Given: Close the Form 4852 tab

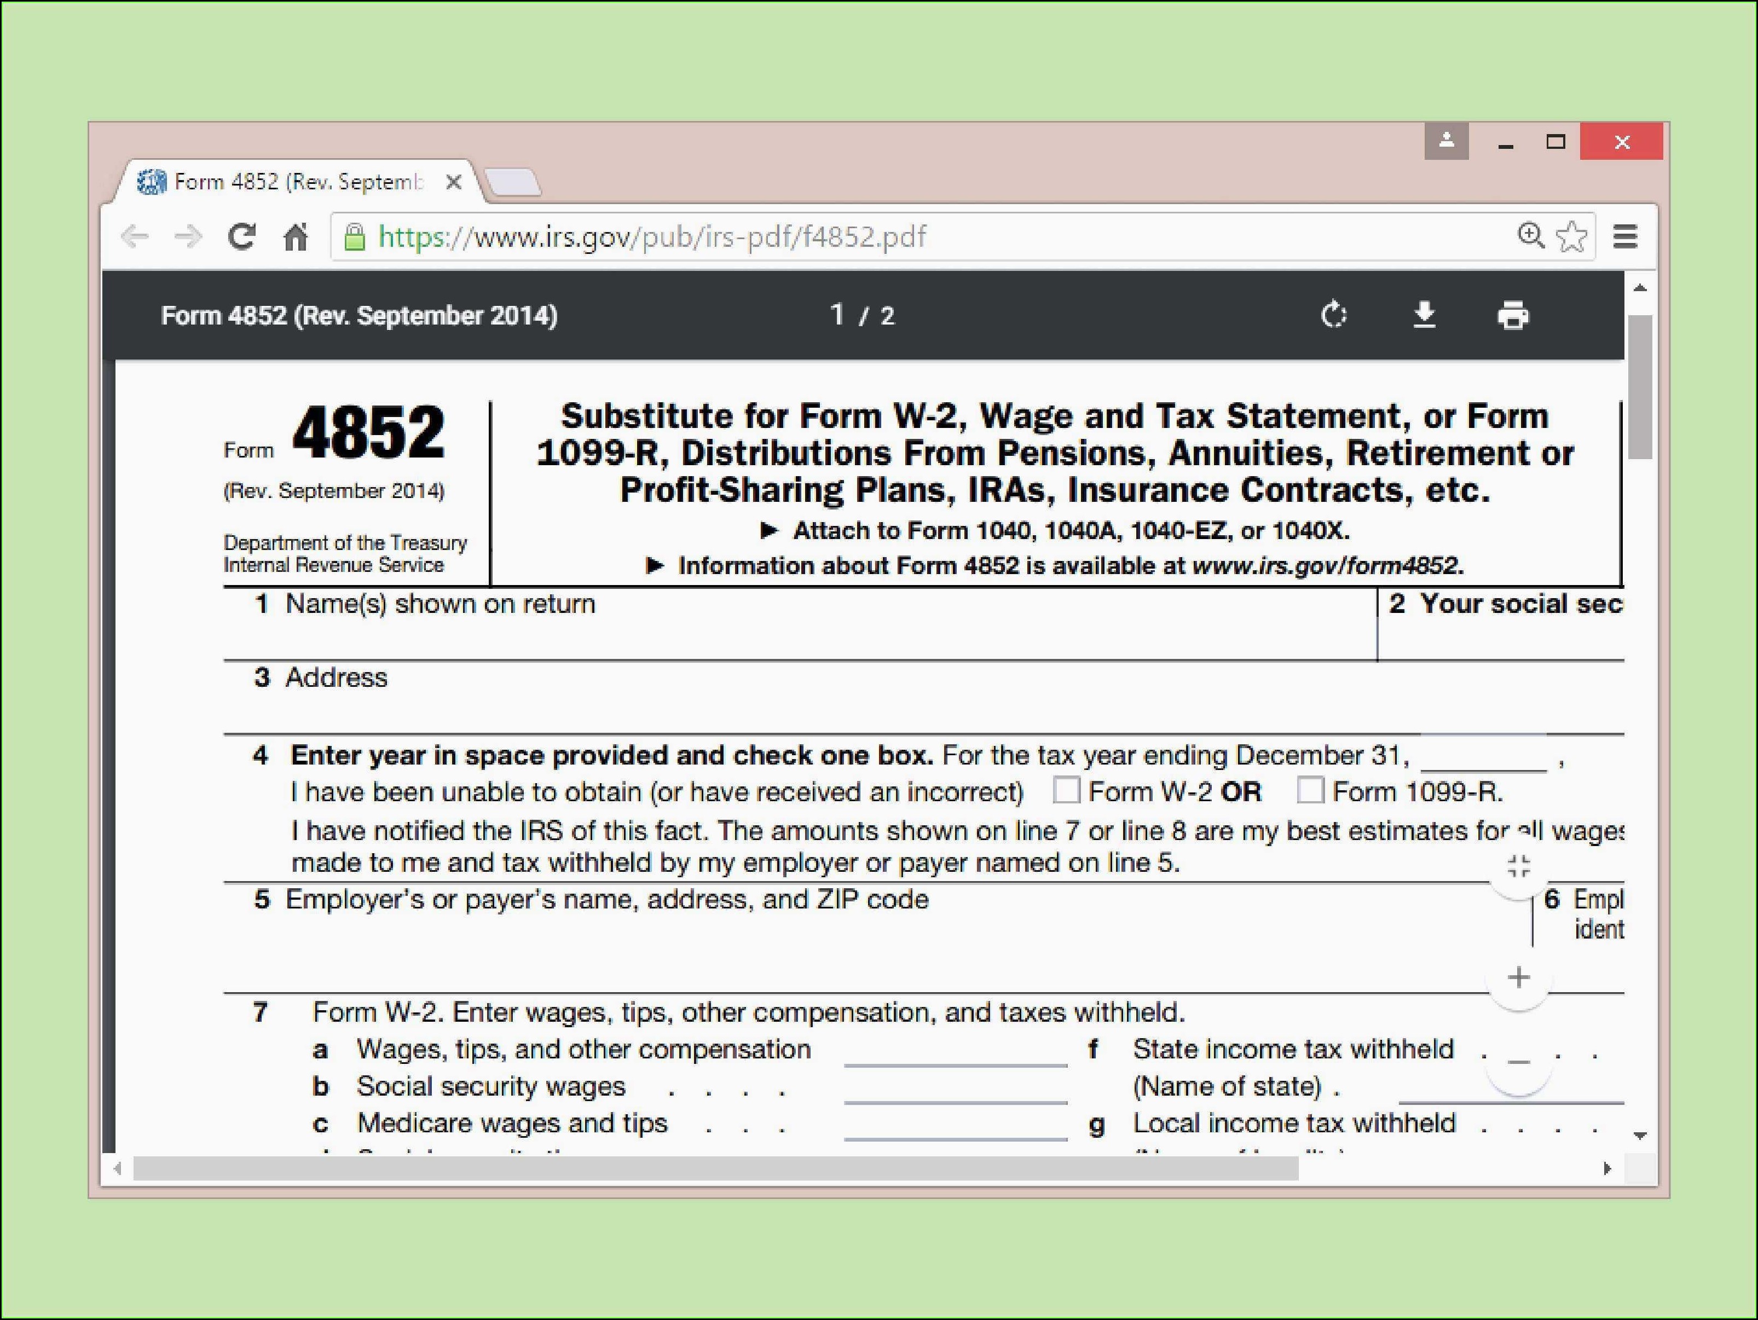Looking at the screenshot, I should (454, 183).
